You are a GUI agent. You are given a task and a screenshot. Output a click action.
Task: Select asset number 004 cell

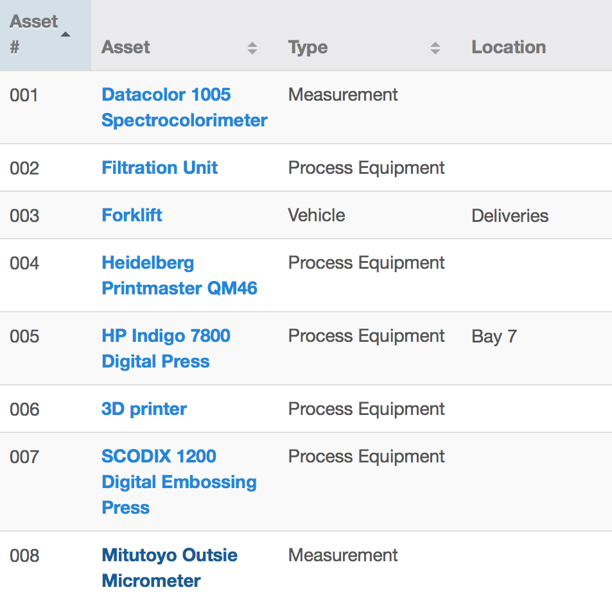[24, 264]
